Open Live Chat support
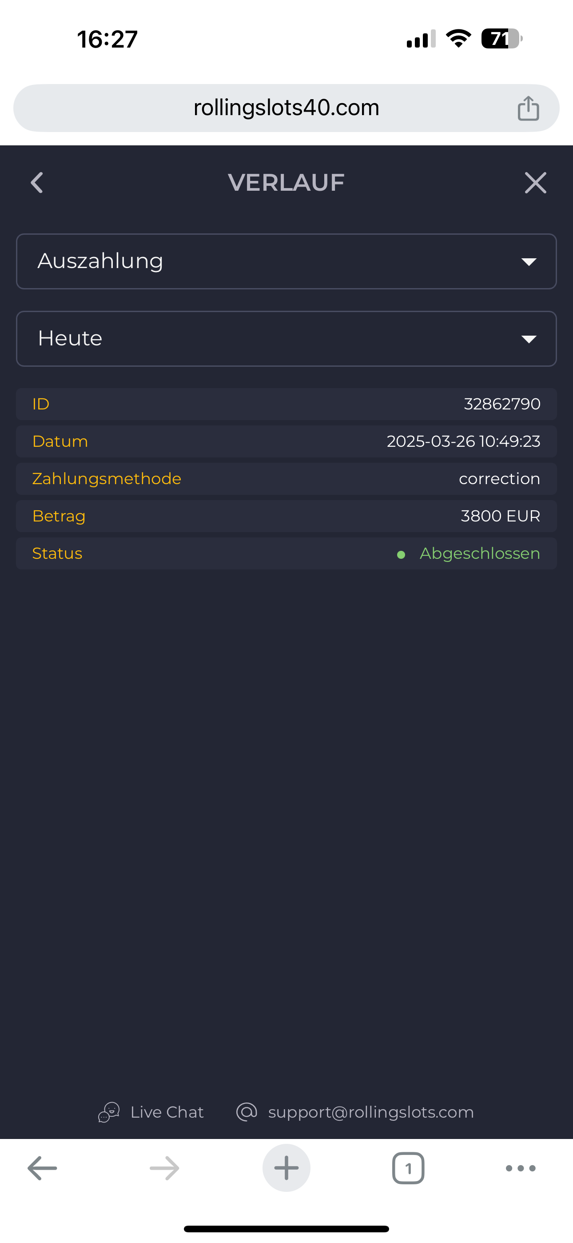Viewport: 573px width, 1243px height. pos(167,1112)
